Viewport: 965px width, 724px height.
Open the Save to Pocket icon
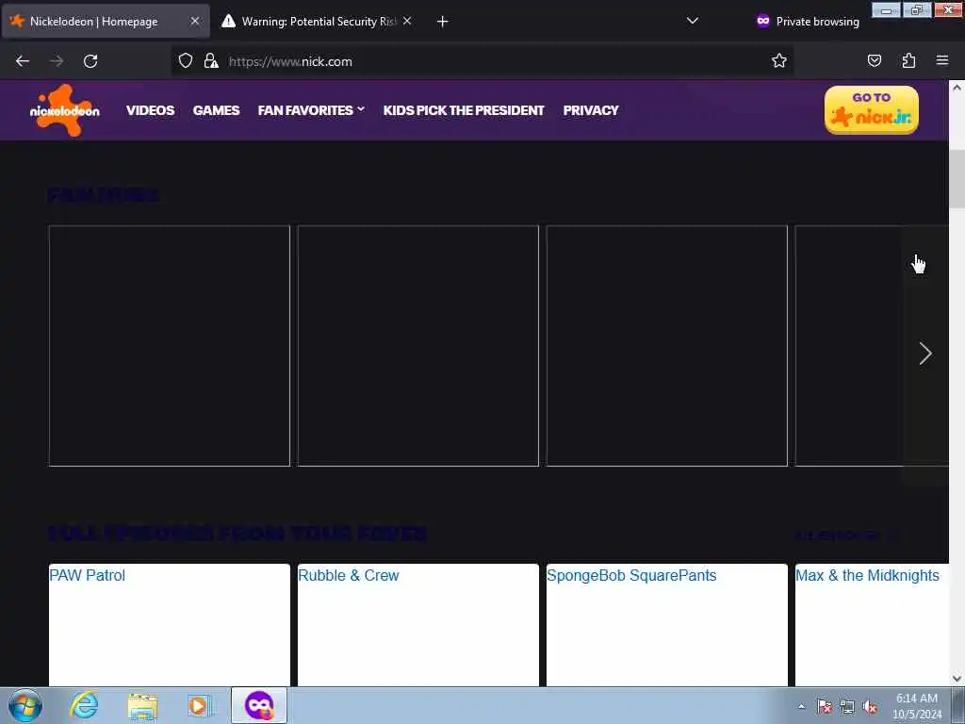pyautogui.click(x=874, y=60)
